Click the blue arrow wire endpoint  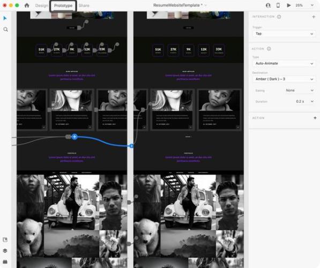pyautogui.click(x=131, y=146)
